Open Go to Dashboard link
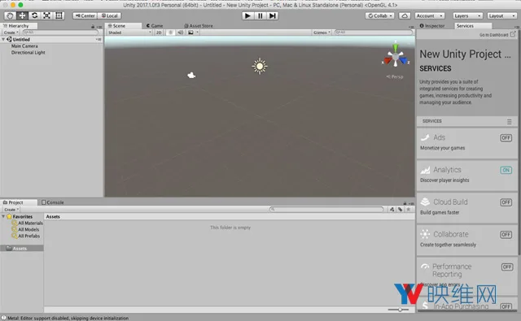This screenshot has height=321, width=521. (x=497, y=34)
